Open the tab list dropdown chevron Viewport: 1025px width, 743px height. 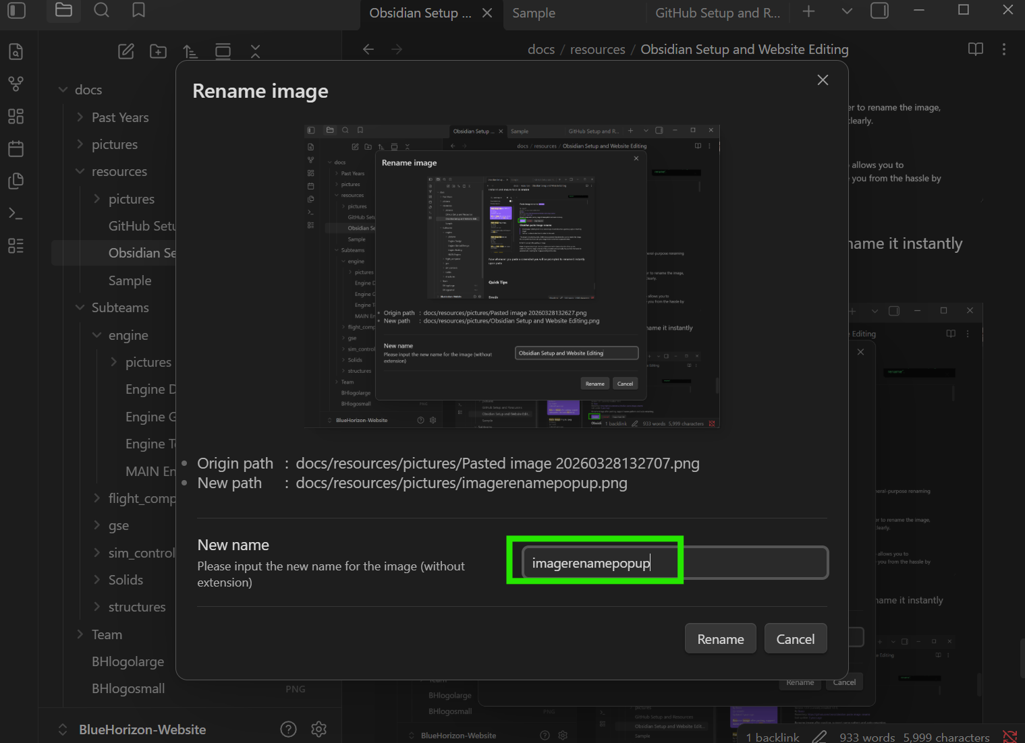click(848, 11)
